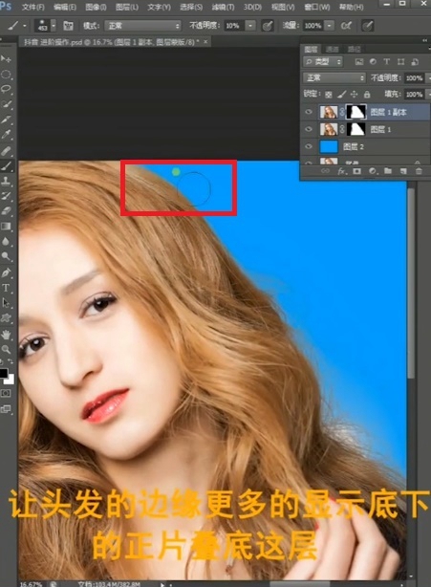Change the screen mode

[x=6, y=409]
